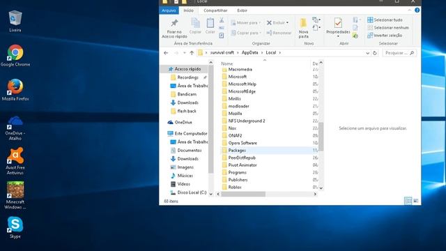Select the modloader folder
Image resolution: width=446 pixels, height=251 pixels.
[x=238, y=106]
